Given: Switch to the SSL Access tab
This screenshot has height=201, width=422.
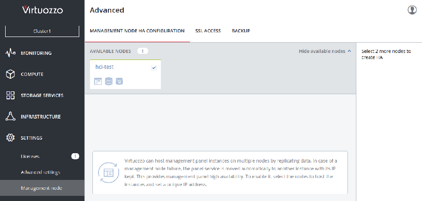Looking at the screenshot, I should point(208,31).
